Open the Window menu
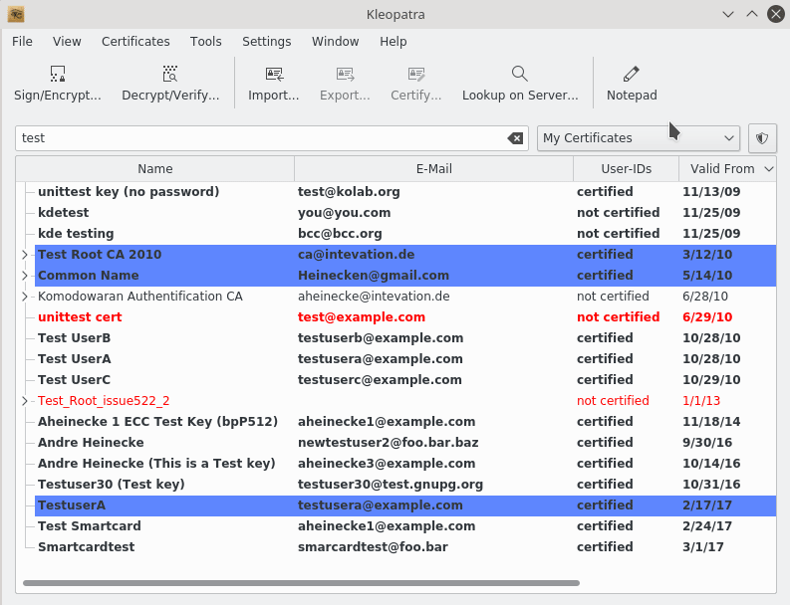Viewport: 790px width, 605px height. coord(335,41)
